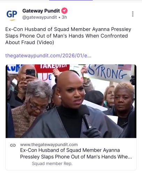This screenshot has height=174, width=142.
Task: Open the Gateway Pundit display name
Action: tap(41, 11)
